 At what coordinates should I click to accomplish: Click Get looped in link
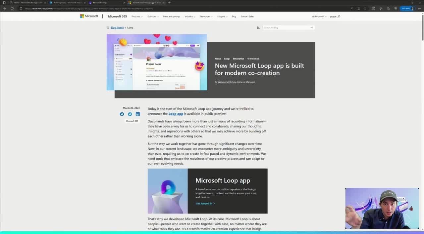(x=205, y=203)
